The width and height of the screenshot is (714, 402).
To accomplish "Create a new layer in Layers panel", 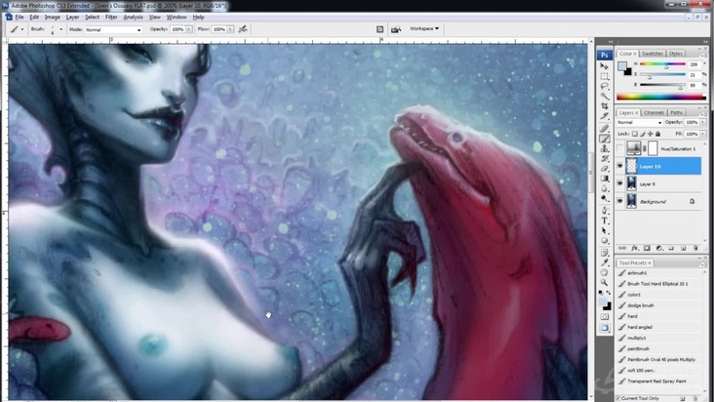I will (x=683, y=248).
